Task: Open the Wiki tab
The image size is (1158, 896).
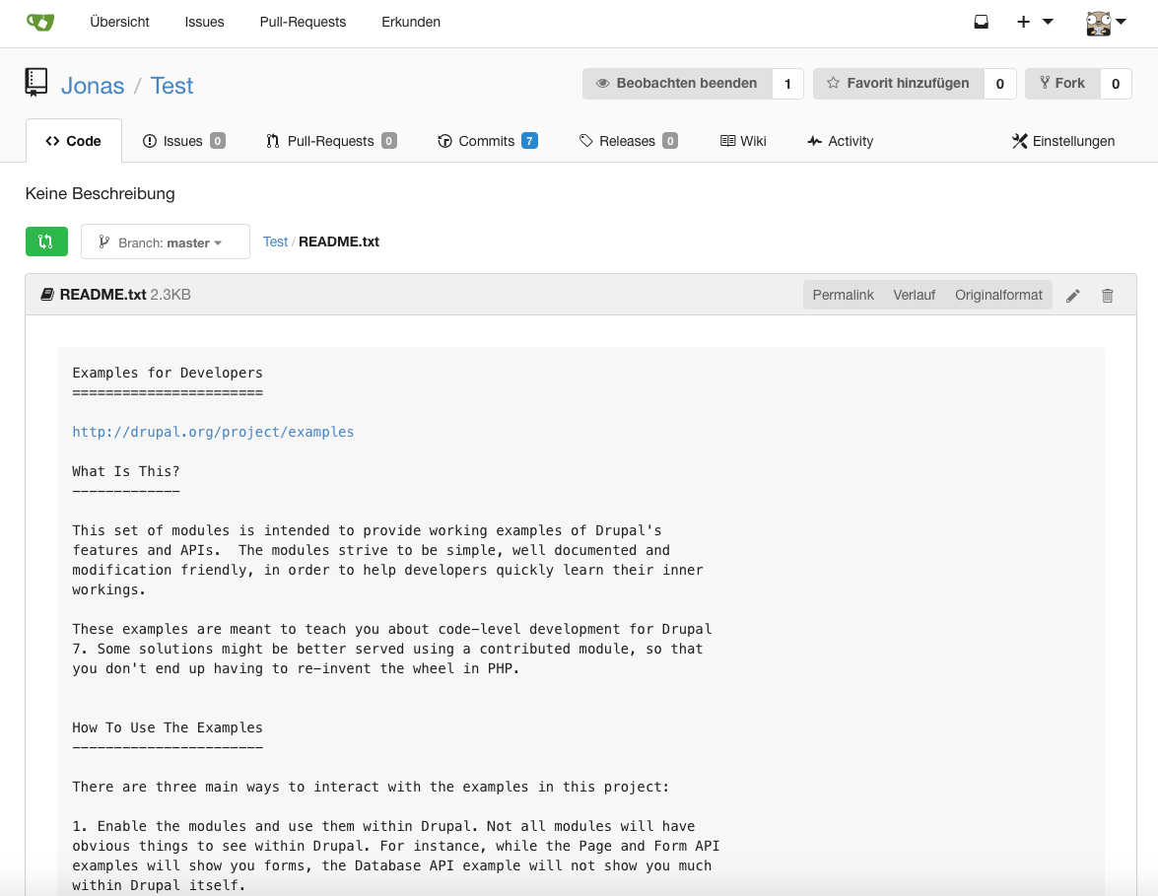Action: point(743,140)
